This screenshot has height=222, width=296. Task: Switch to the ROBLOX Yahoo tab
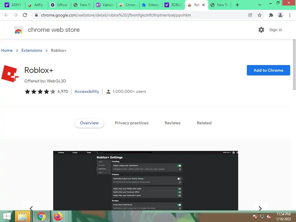tap(173, 5)
